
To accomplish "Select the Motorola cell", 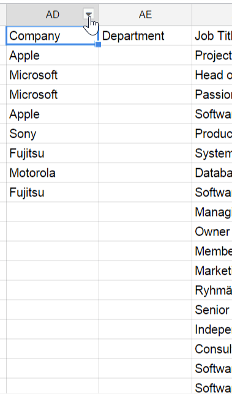I will [x=52, y=173].
